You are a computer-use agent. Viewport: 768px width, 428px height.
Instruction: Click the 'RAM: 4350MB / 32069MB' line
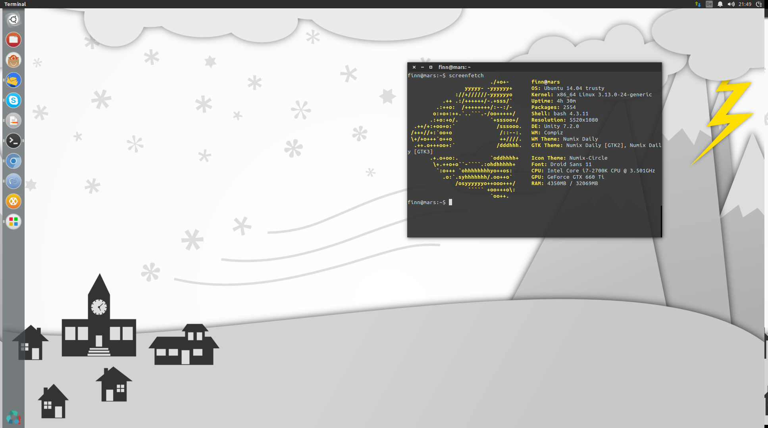click(564, 183)
